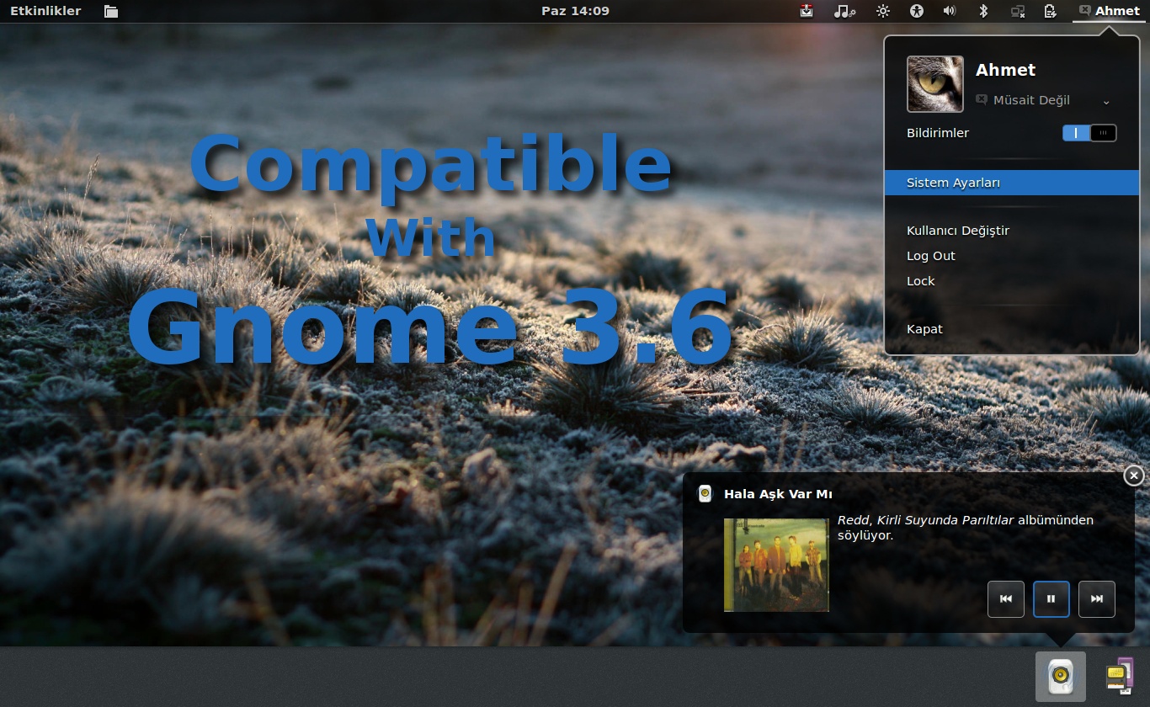Screen dimensions: 1150x707
Task: Toggle the Bildirimler notifications switch
Action: (x=1089, y=133)
